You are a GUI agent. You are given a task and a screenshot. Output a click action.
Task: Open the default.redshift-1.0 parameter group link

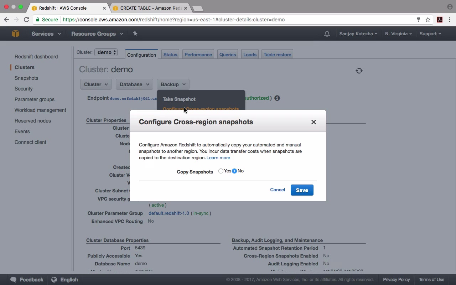169,213
